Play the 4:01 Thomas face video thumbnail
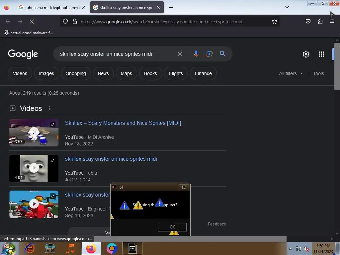This screenshot has height=255, width=340. (34, 168)
